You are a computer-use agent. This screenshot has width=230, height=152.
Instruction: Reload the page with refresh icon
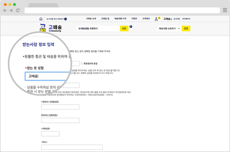[x=18, y=10]
